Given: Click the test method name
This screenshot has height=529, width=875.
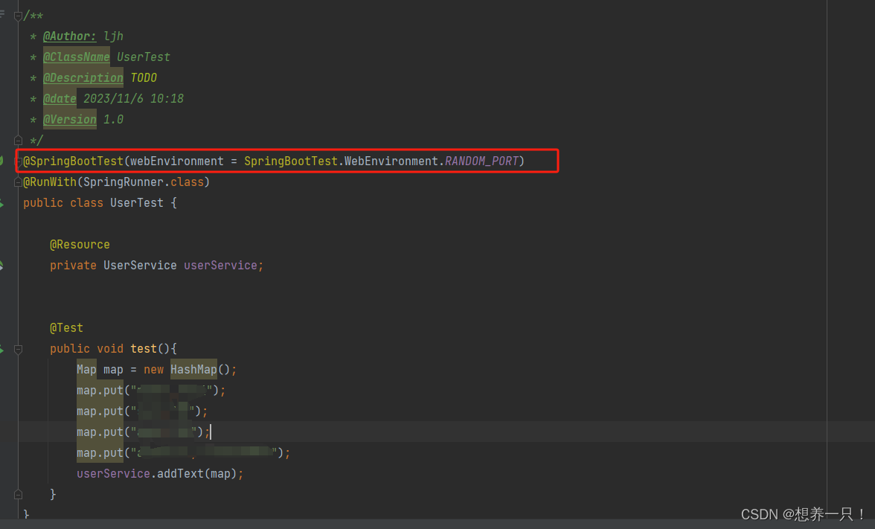Looking at the screenshot, I should click(144, 349).
